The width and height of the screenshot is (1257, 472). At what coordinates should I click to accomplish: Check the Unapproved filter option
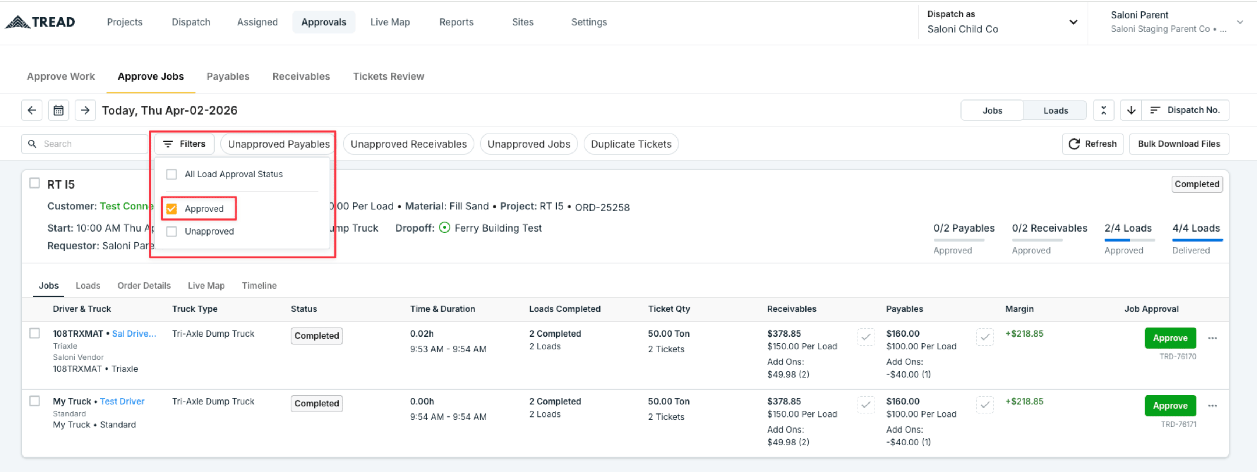(171, 231)
